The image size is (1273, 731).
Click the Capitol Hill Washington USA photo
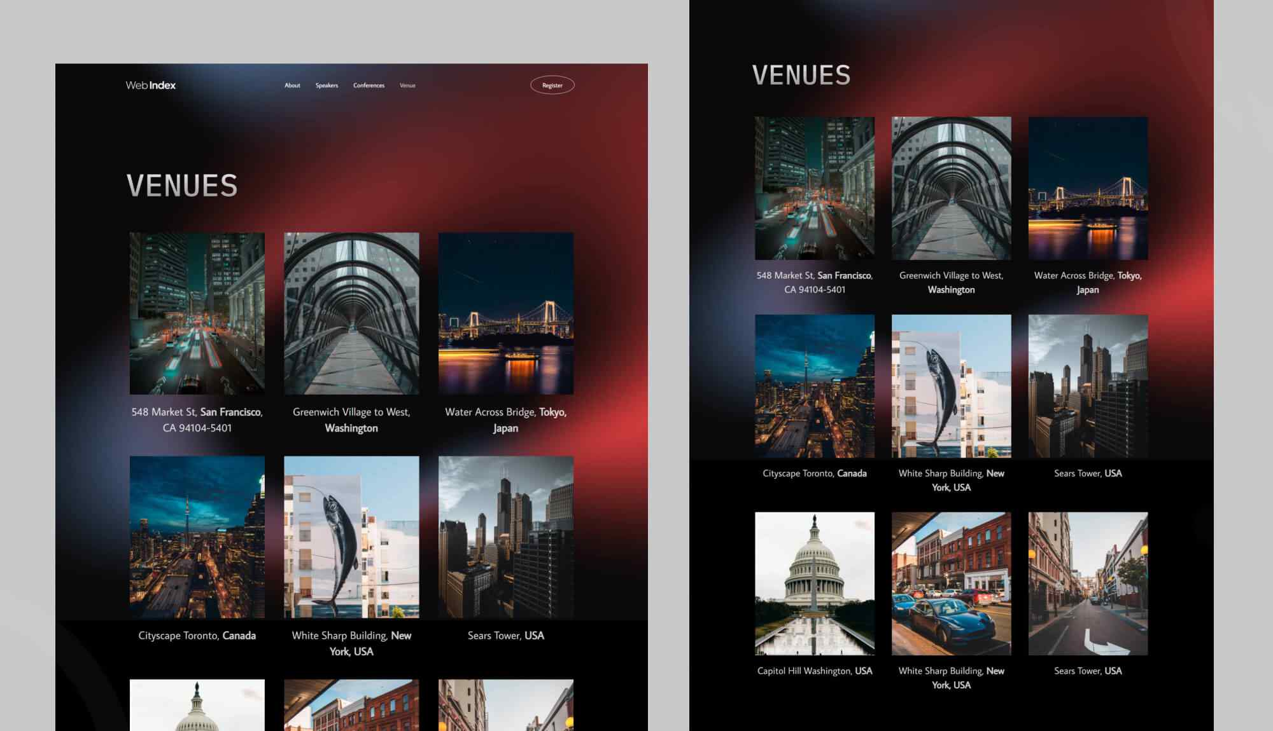[196, 706]
